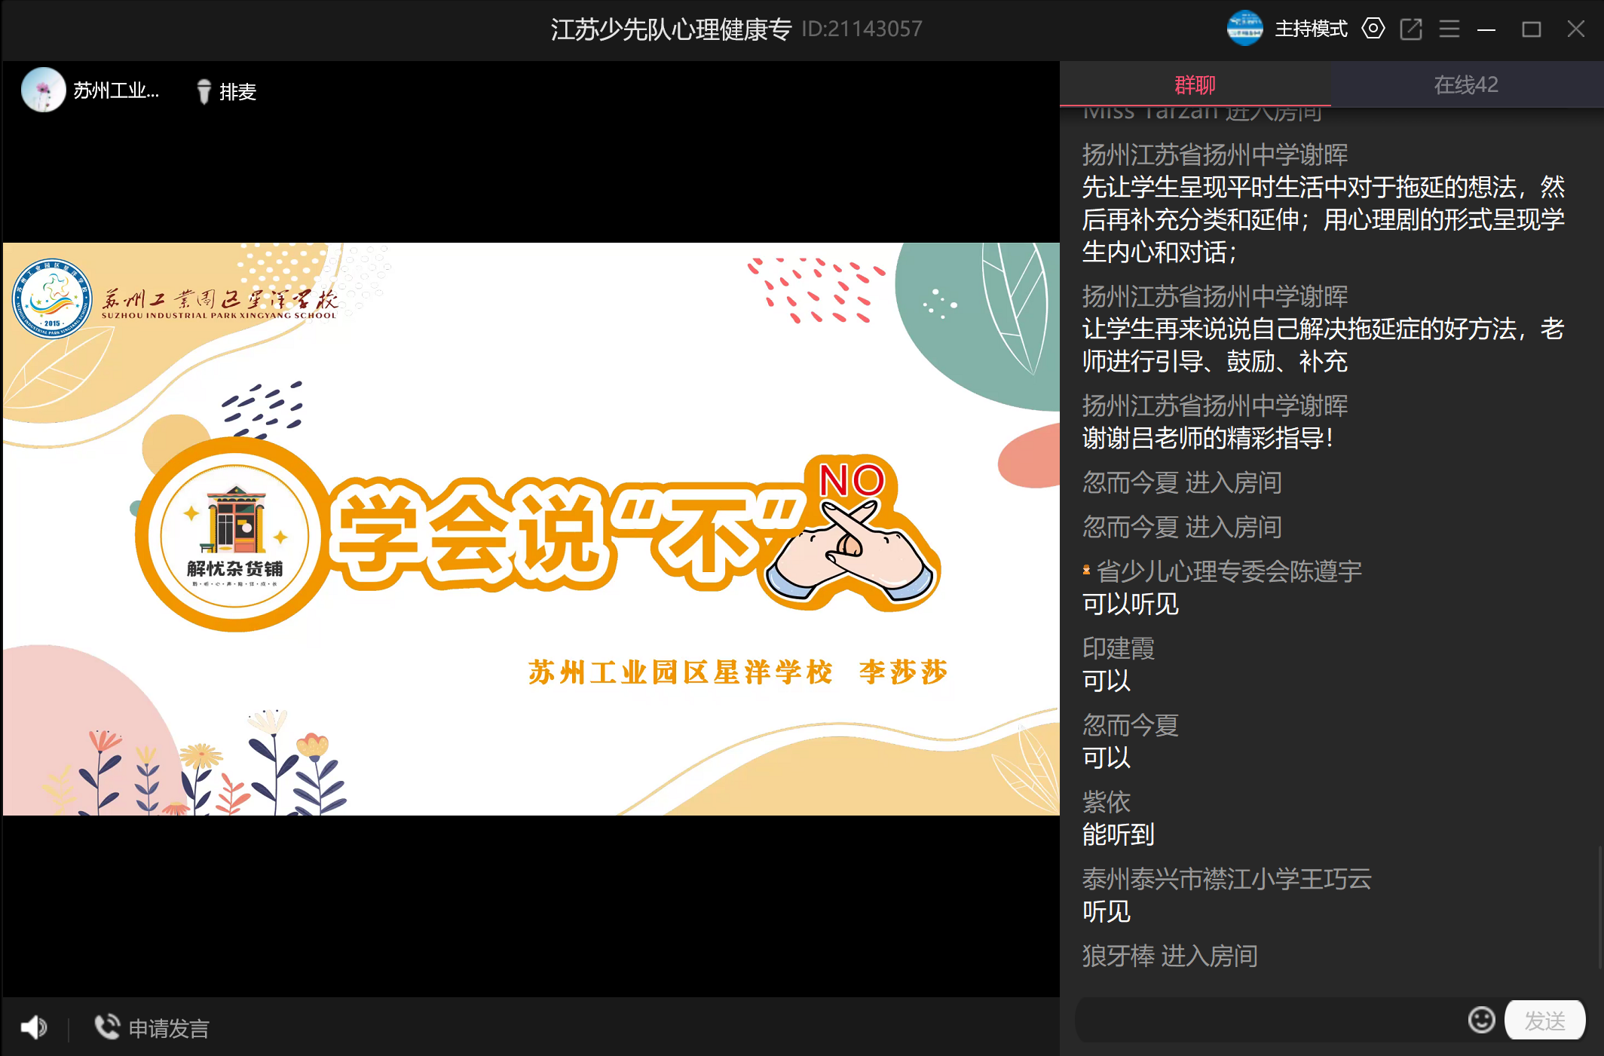Image resolution: width=1604 pixels, height=1056 pixels.
Task: Open the settings hexagon icon
Action: [x=1373, y=29]
